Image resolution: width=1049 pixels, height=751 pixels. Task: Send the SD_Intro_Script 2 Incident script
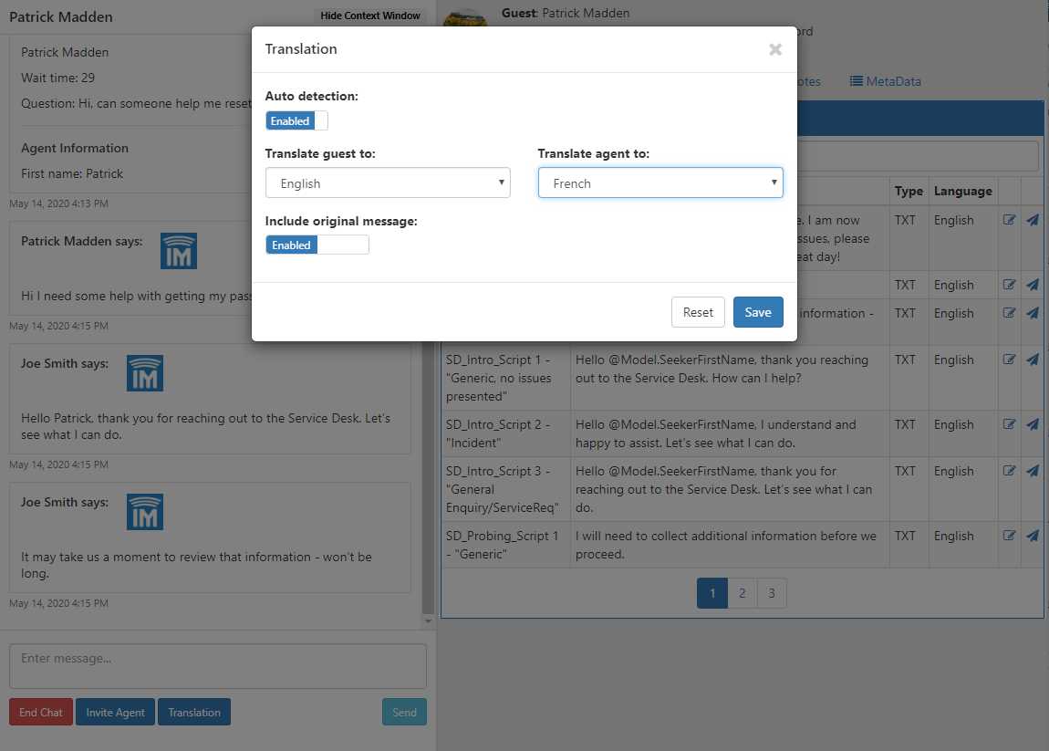coord(1033,424)
